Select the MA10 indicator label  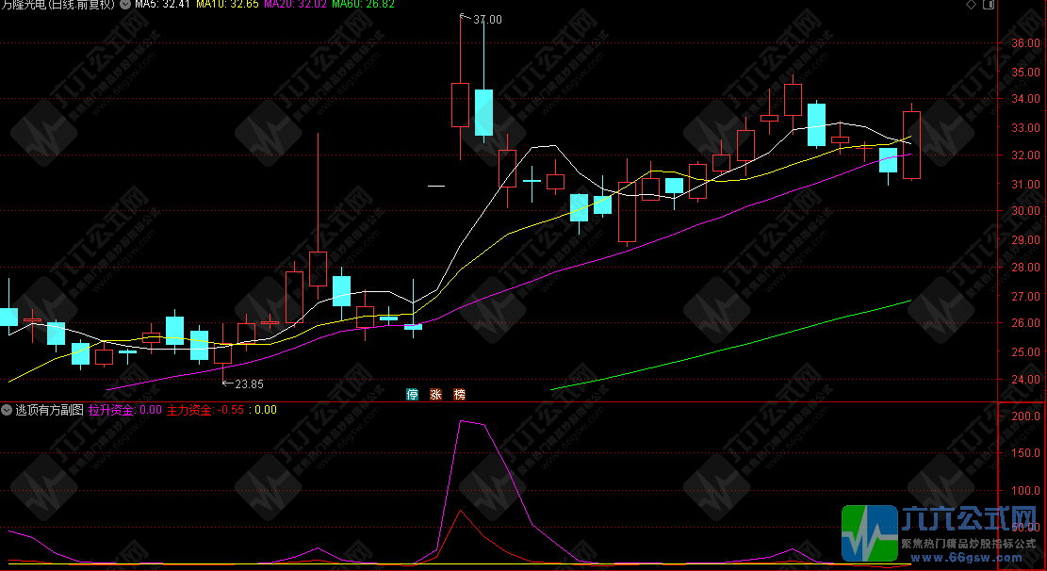pyautogui.click(x=226, y=5)
